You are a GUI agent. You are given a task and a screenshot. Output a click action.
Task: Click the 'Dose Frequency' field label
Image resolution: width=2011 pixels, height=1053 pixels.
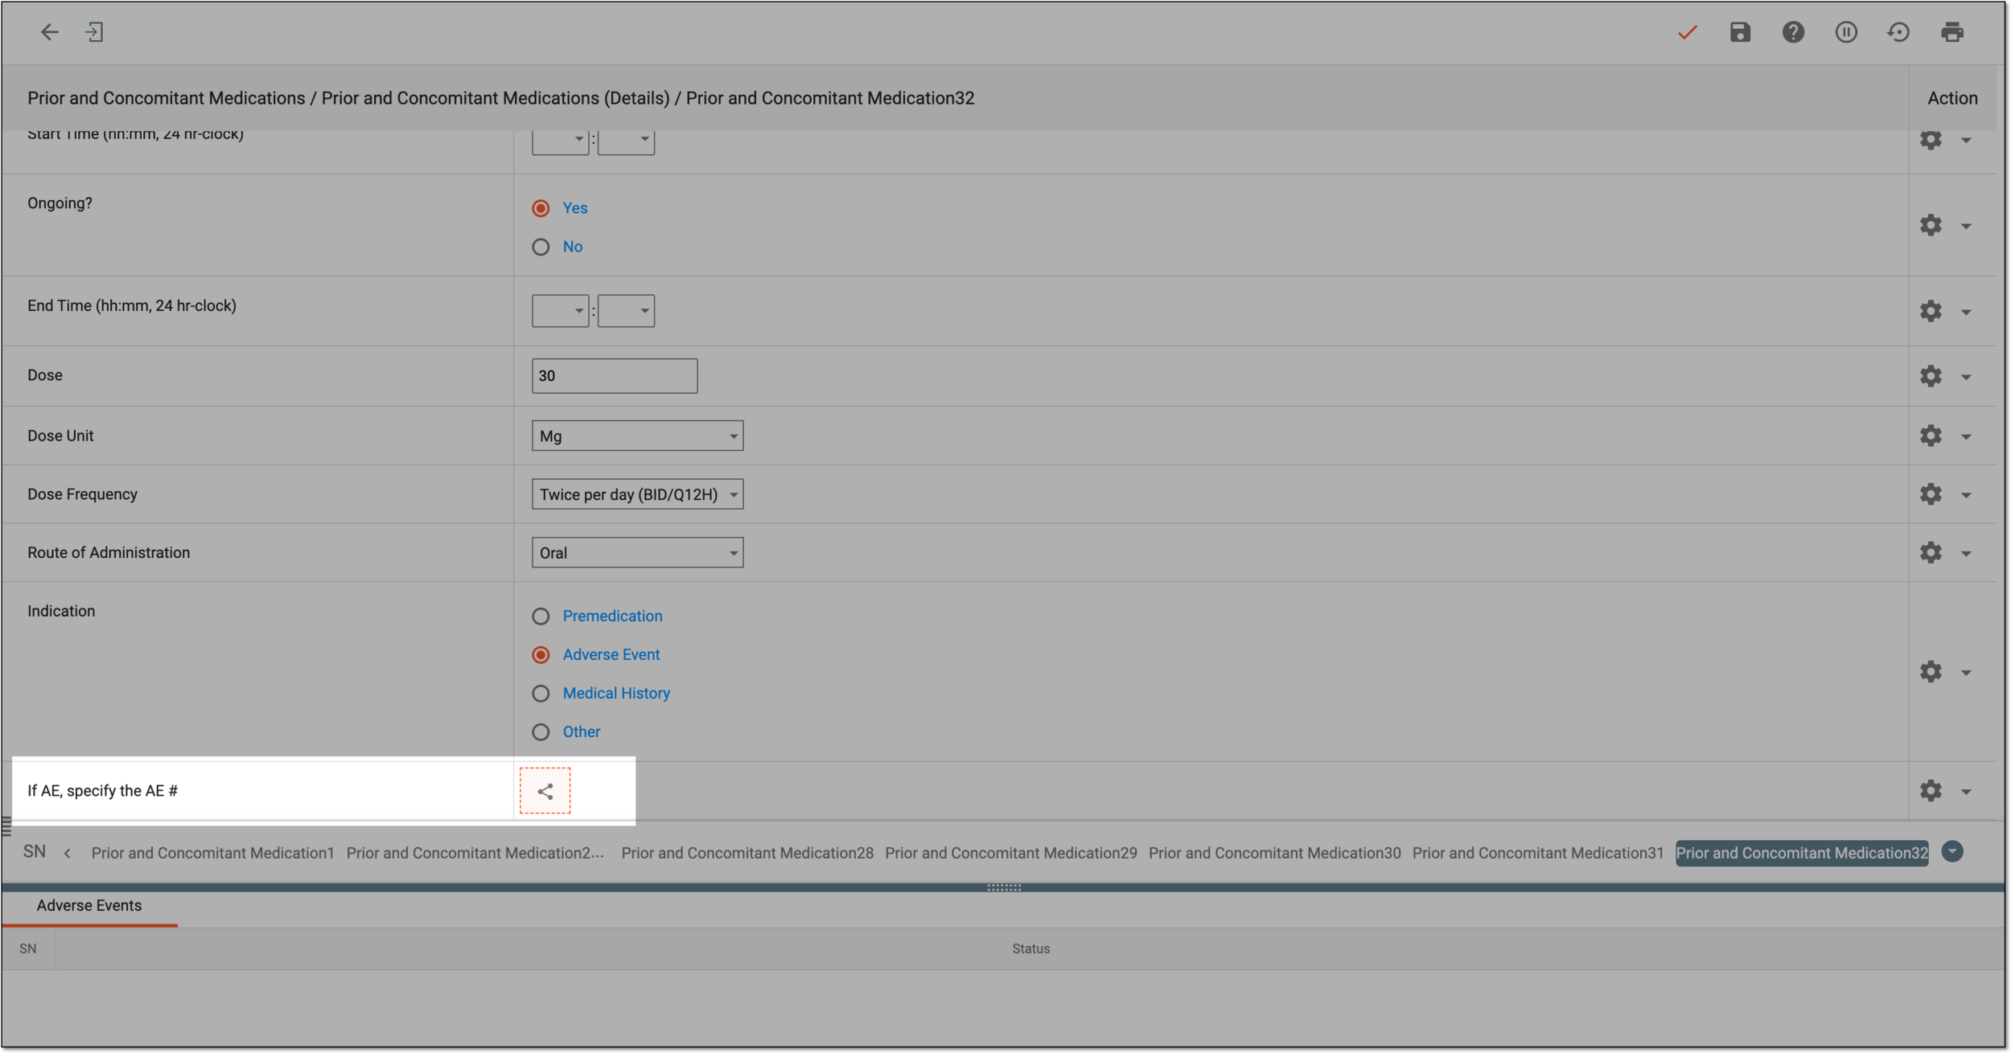pyautogui.click(x=82, y=494)
